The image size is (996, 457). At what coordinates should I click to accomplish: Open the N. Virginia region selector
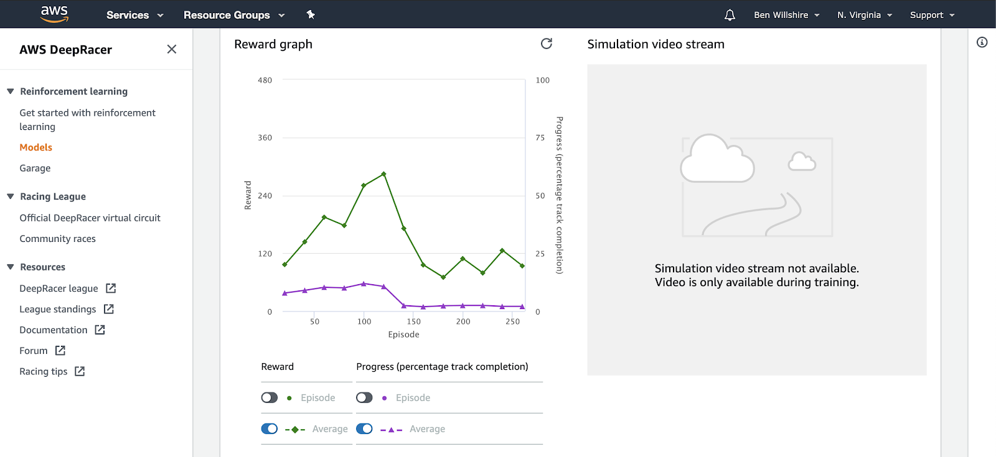click(865, 15)
